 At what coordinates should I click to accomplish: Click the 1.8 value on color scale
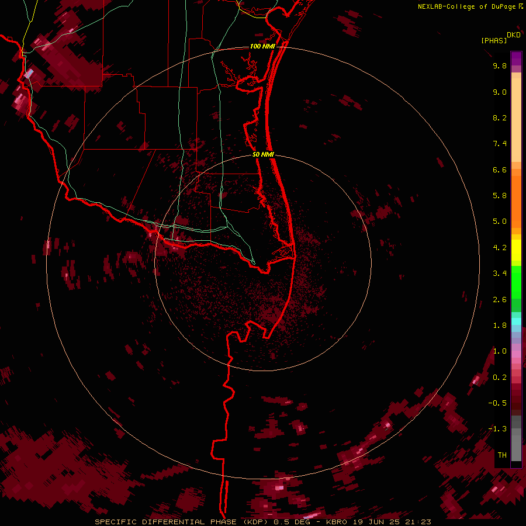coord(500,326)
